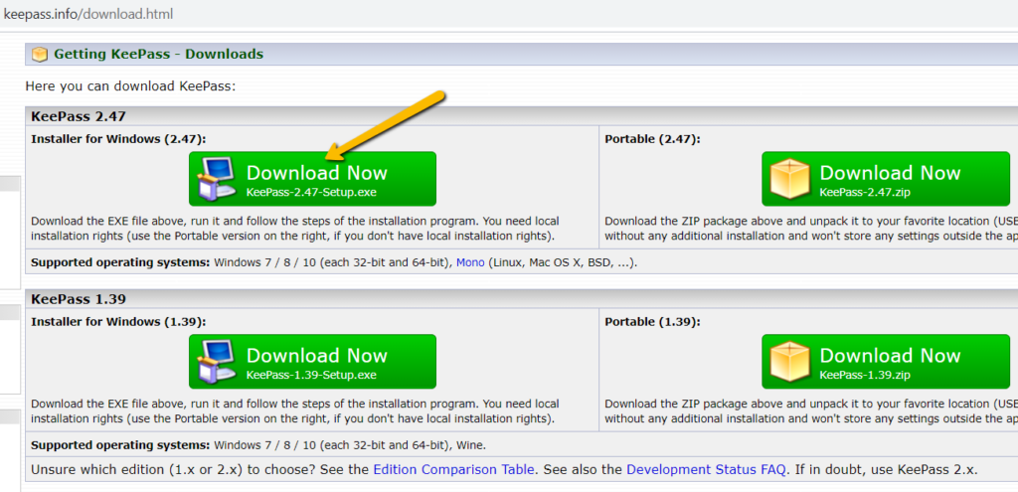Click the Portable (2.47) label
The height and width of the screenshot is (492, 1018).
(x=650, y=139)
